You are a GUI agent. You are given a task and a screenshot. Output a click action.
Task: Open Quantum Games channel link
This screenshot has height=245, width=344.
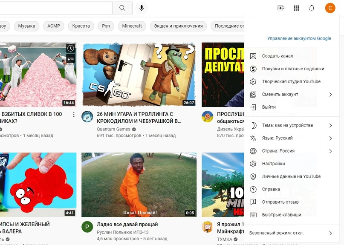tap(113, 129)
